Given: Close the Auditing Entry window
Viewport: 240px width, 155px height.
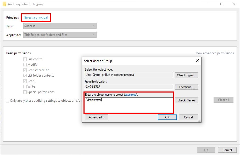Looking at the screenshot, I should coord(233,4).
